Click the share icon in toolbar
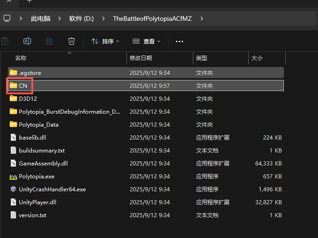318x238 pixels. pos(49,41)
